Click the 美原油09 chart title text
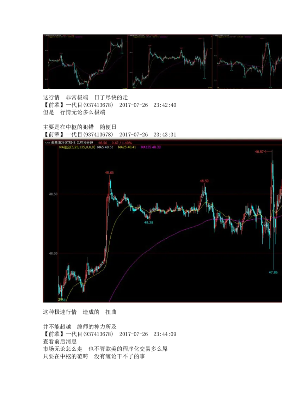 57,143
